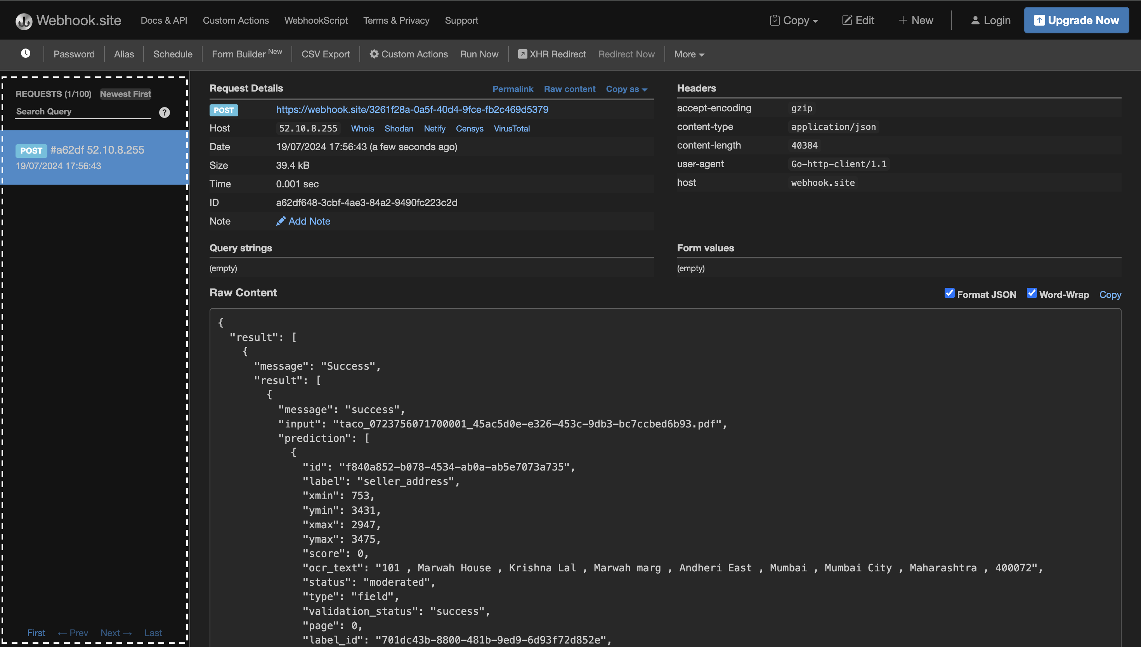Click the Login button
1141x647 pixels.
(991, 21)
